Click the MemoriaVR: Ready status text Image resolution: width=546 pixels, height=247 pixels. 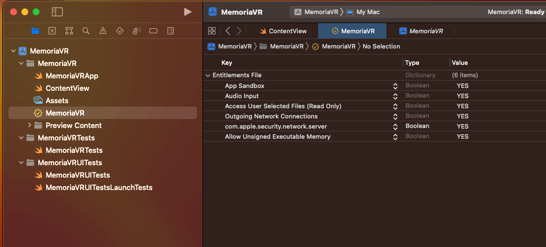pyautogui.click(x=516, y=12)
